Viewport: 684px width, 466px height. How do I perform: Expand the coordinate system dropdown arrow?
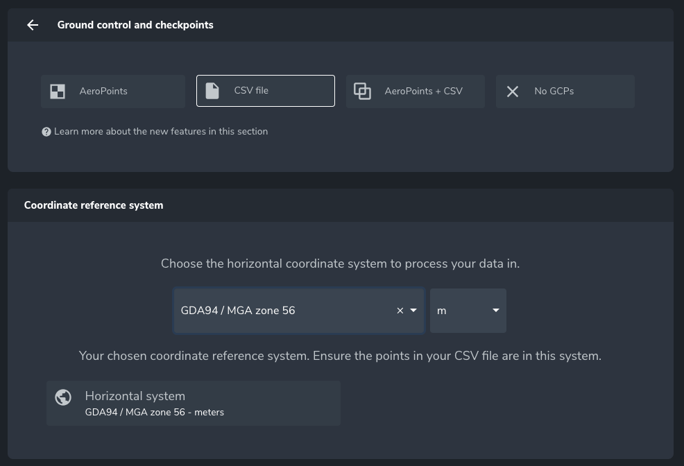coord(413,311)
